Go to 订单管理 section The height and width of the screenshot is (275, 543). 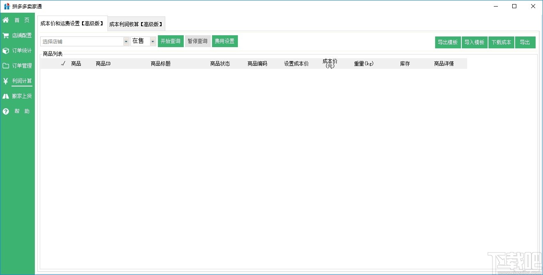pos(22,66)
